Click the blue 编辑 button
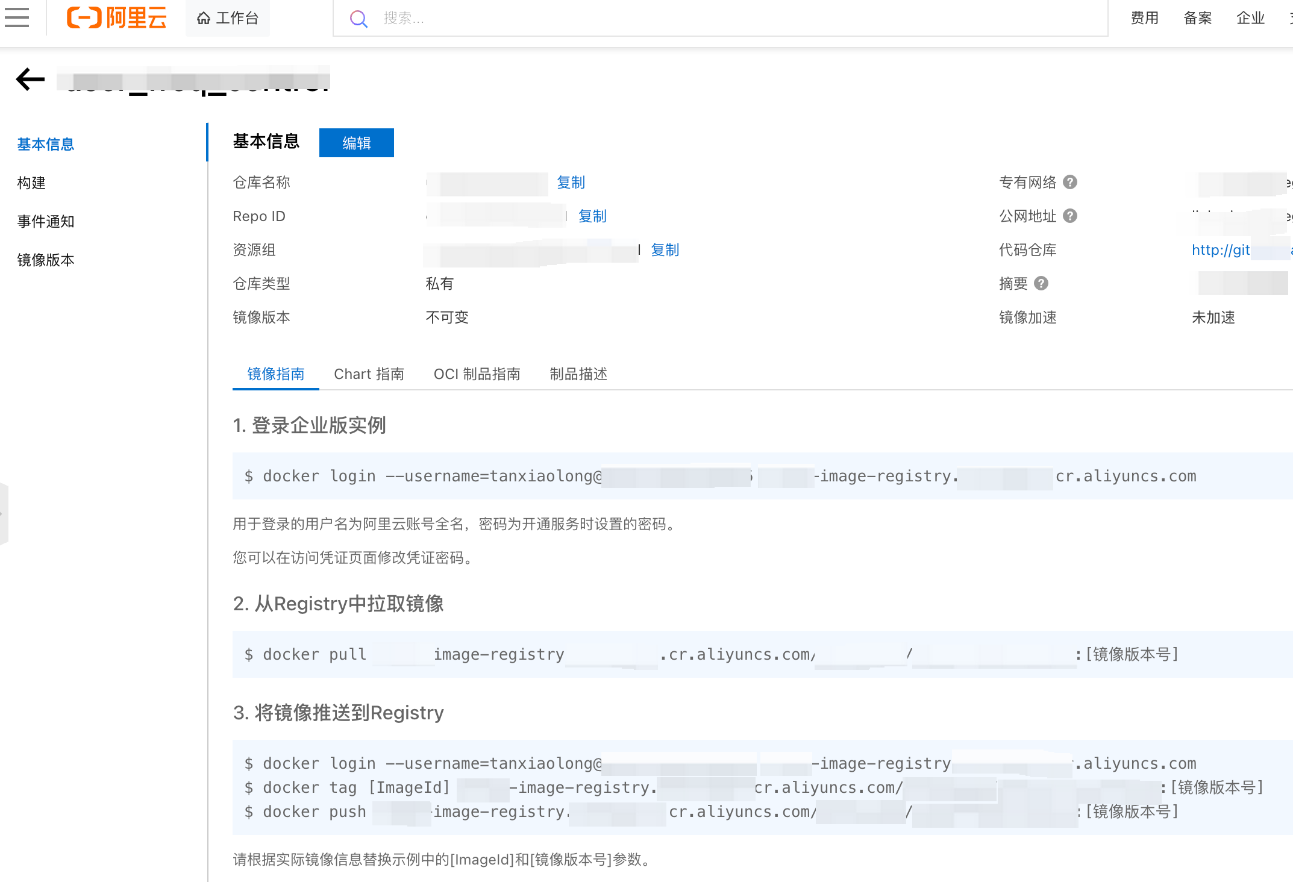The height and width of the screenshot is (882, 1293). (x=356, y=143)
